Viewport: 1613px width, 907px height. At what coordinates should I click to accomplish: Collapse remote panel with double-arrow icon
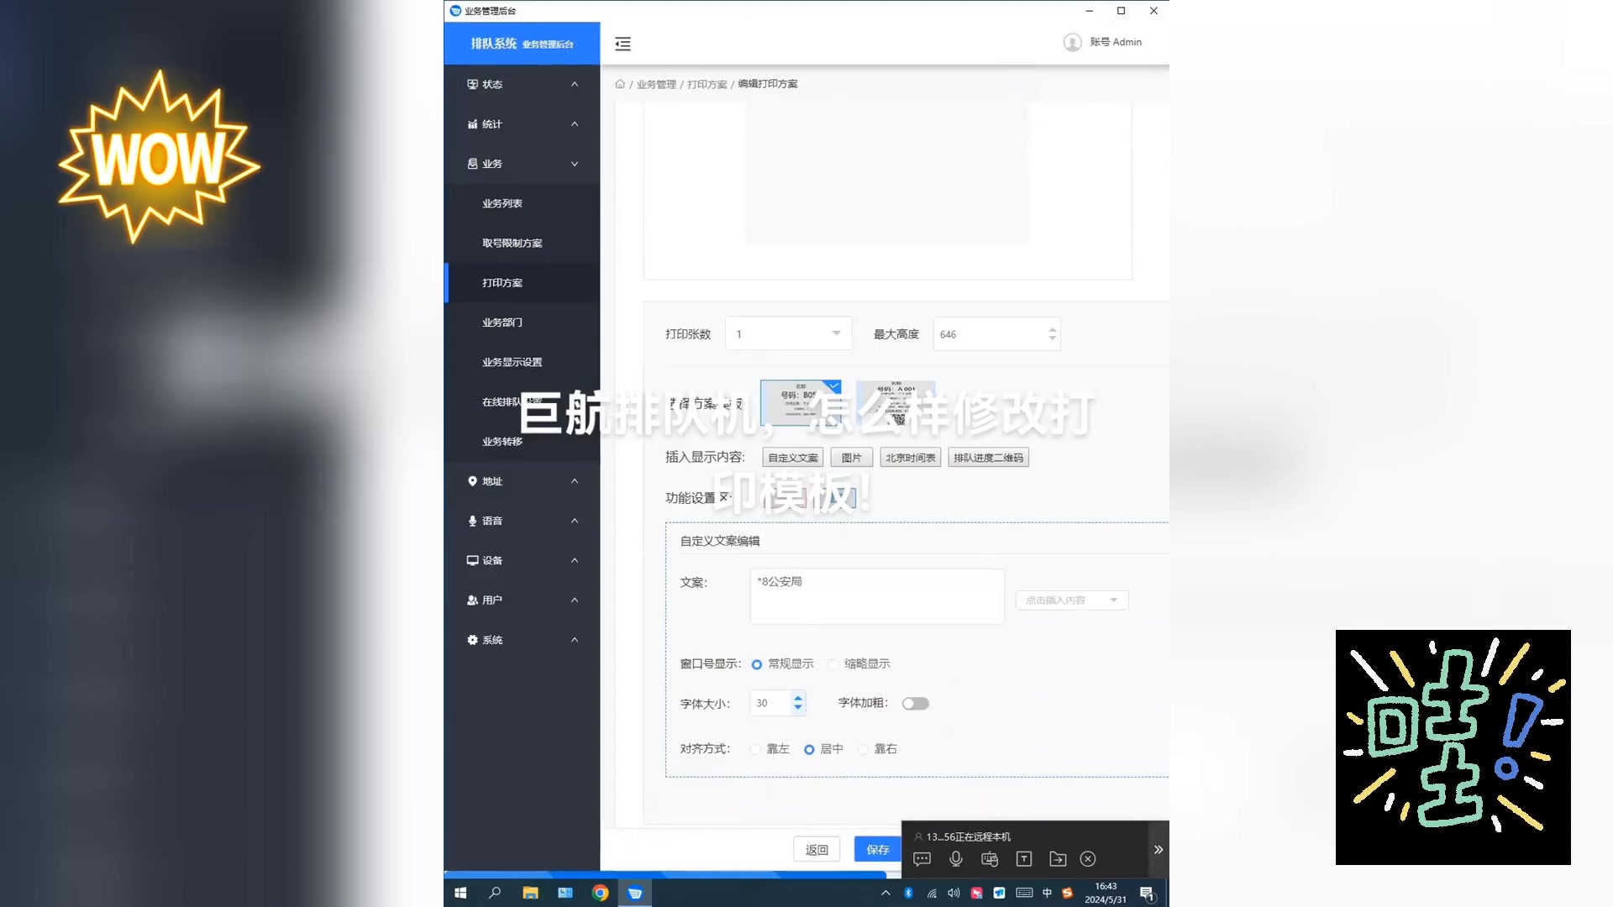point(1159,850)
